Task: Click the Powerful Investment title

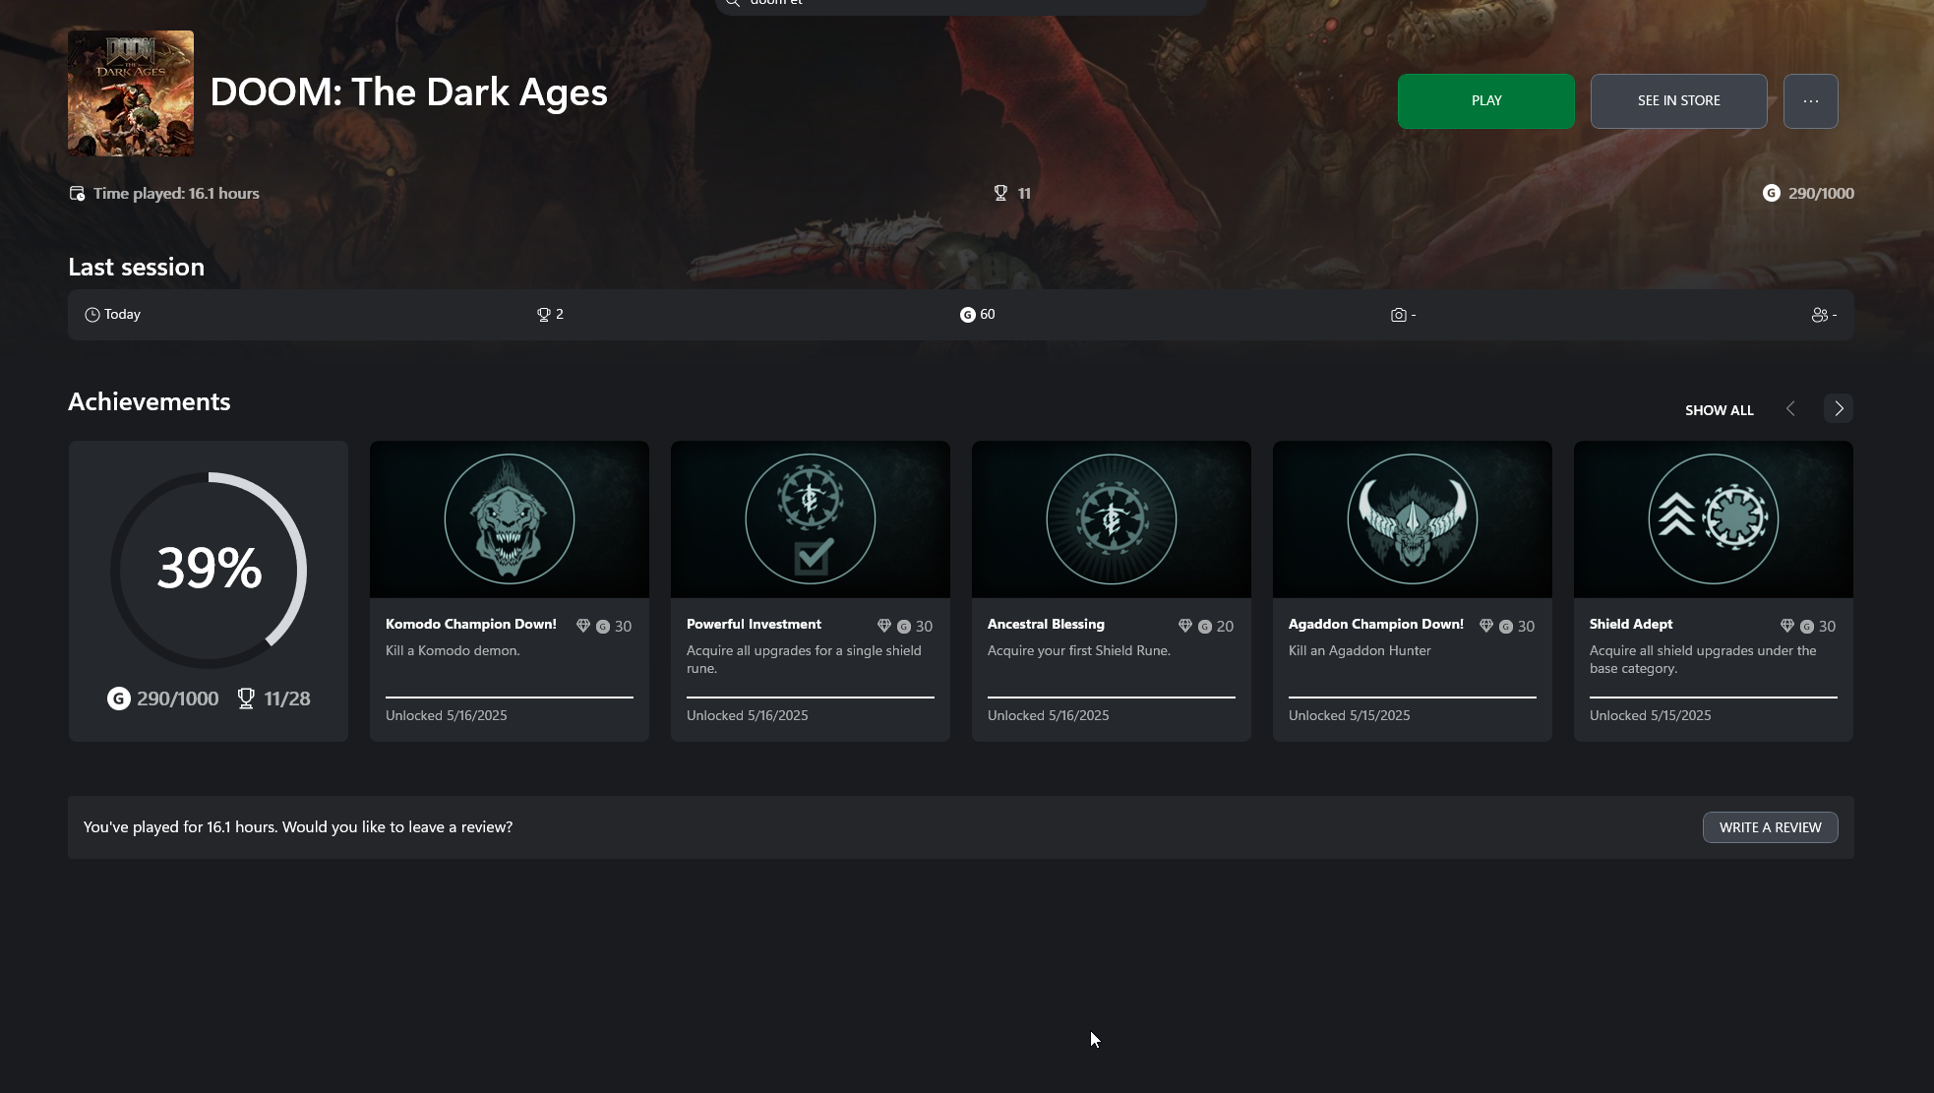Action: coord(754,625)
